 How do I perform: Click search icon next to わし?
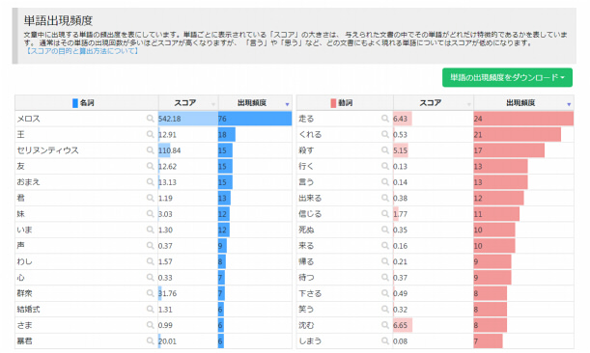tap(150, 261)
